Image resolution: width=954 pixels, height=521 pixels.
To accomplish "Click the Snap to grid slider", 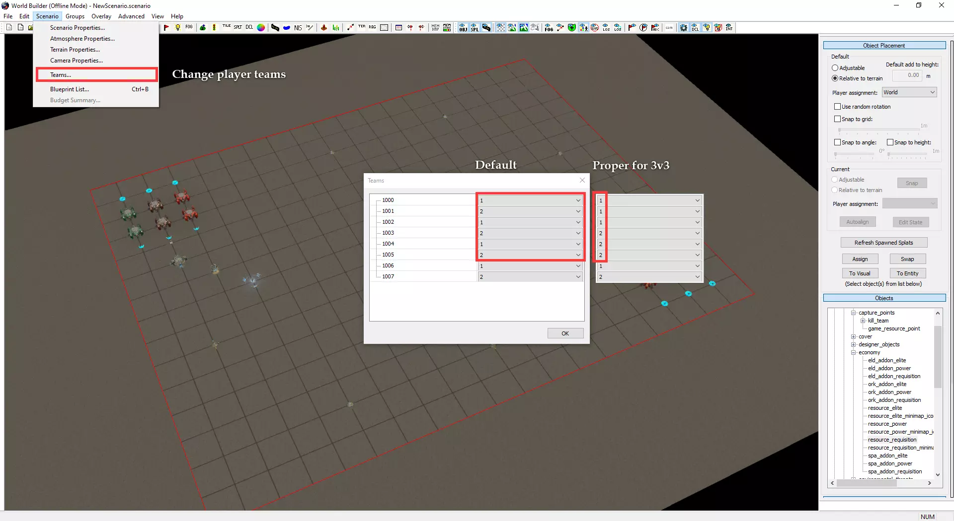I will [x=879, y=130].
